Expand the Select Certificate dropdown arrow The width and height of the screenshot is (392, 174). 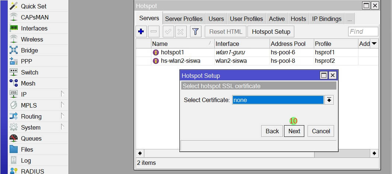(x=329, y=100)
